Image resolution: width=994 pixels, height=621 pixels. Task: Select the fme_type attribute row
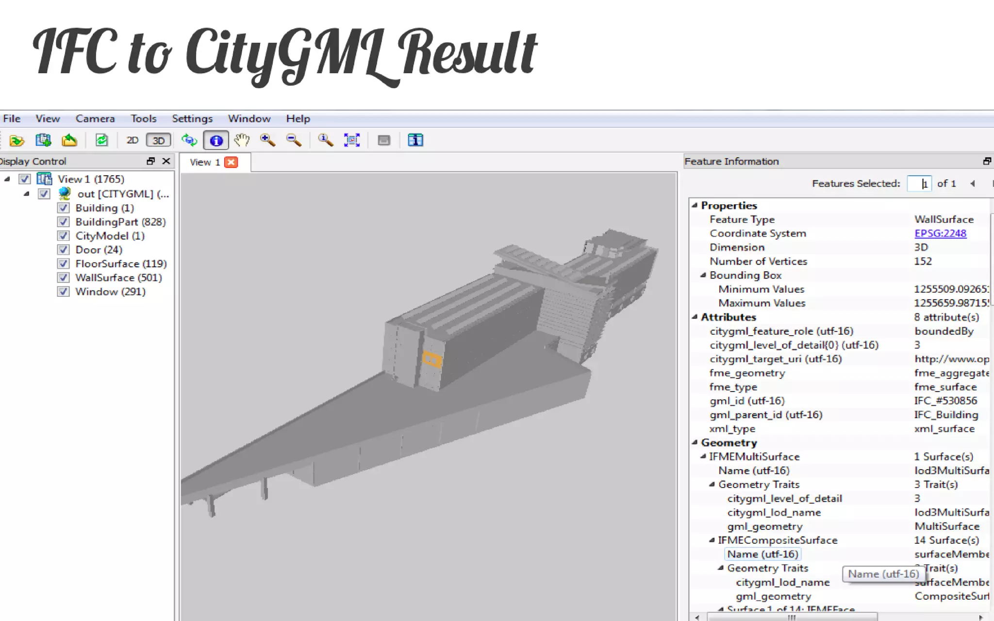[x=840, y=387]
